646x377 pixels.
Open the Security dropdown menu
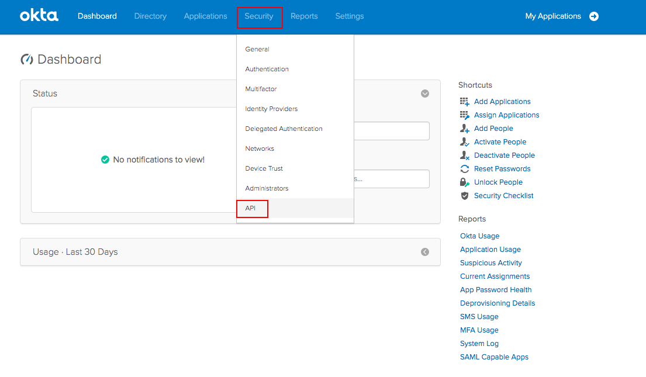[x=259, y=16]
